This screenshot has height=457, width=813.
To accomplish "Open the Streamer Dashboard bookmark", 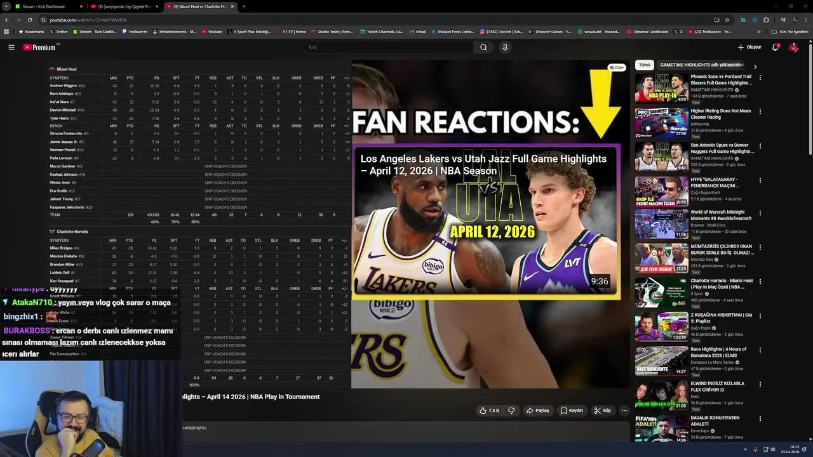I will (x=647, y=32).
